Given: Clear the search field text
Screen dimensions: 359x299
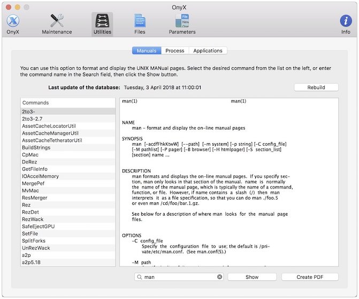Looking at the screenshot, I should pyautogui.click(x=219, y=277).
